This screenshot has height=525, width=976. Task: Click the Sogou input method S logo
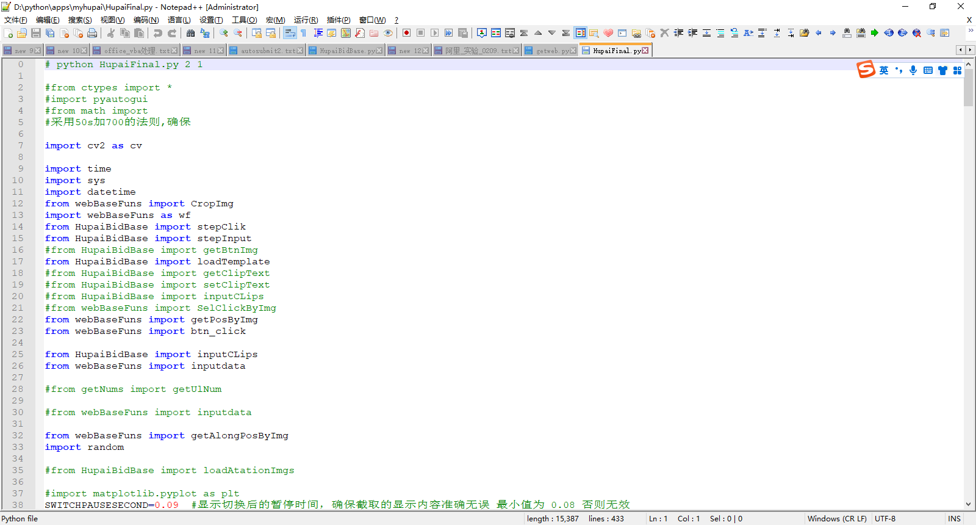866,70
